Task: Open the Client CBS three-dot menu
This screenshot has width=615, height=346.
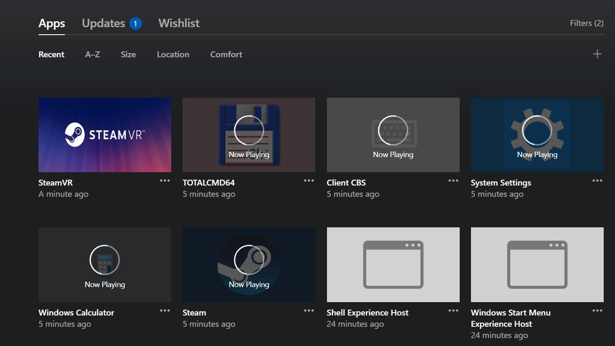Action: [x=453, y=181]
